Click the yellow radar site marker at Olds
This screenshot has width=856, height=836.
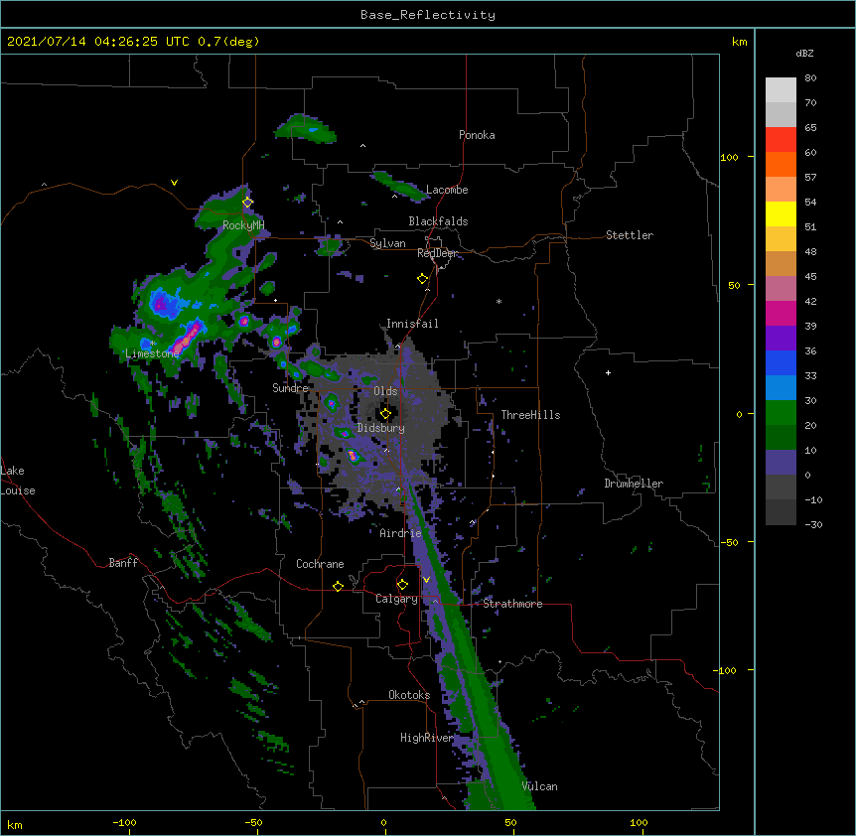tap(385, 413)
